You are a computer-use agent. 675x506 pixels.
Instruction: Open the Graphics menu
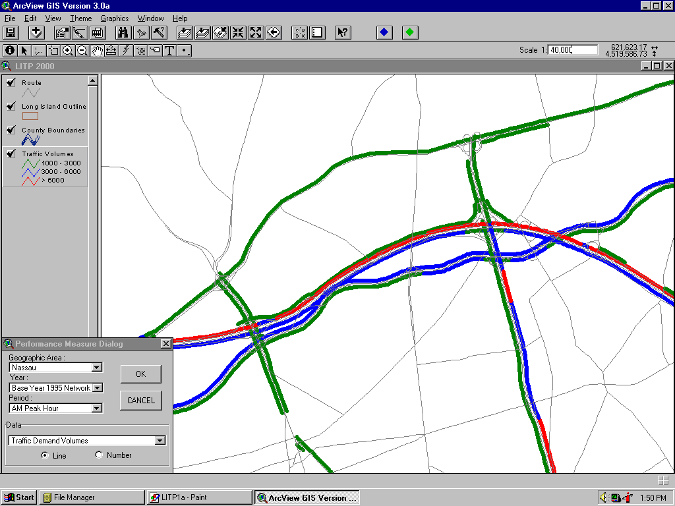(x=115, y=18)
